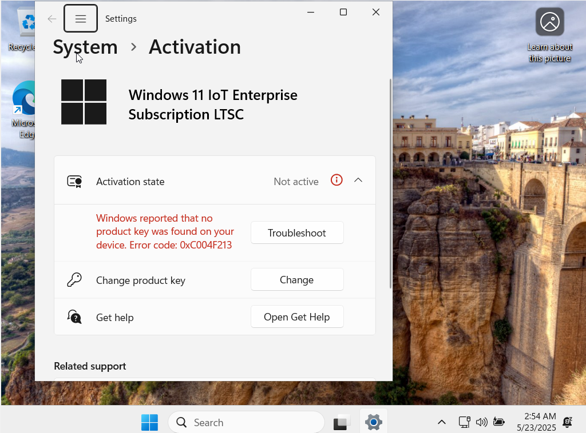This screenshot has height=433, width=586.
Task: Open the network status tray icon
Action: coord(465,423)
